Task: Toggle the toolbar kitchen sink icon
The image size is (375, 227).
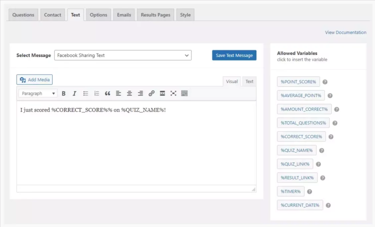Action: [x=184, y=94]
